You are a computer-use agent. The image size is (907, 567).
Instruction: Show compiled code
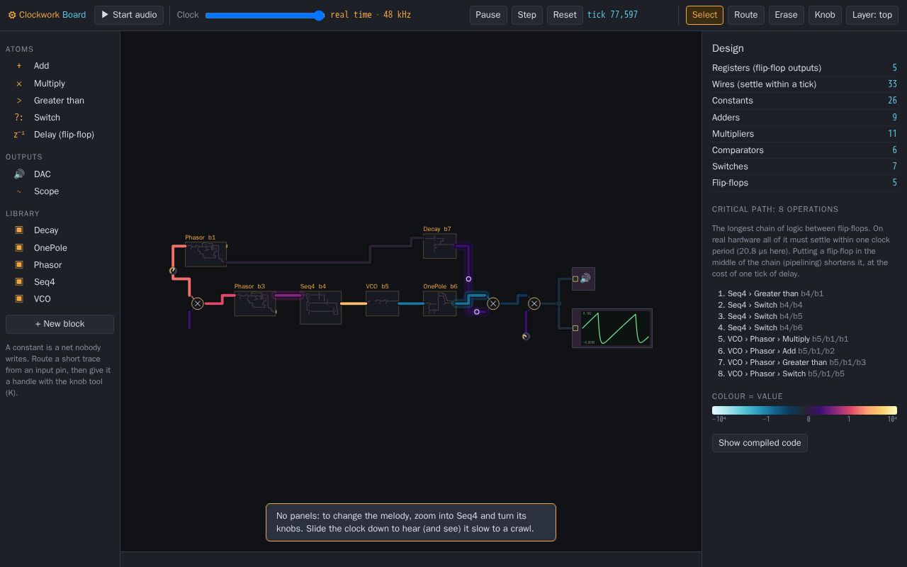760,443
